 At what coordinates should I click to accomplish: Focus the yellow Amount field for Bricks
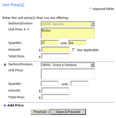(55, 49)
